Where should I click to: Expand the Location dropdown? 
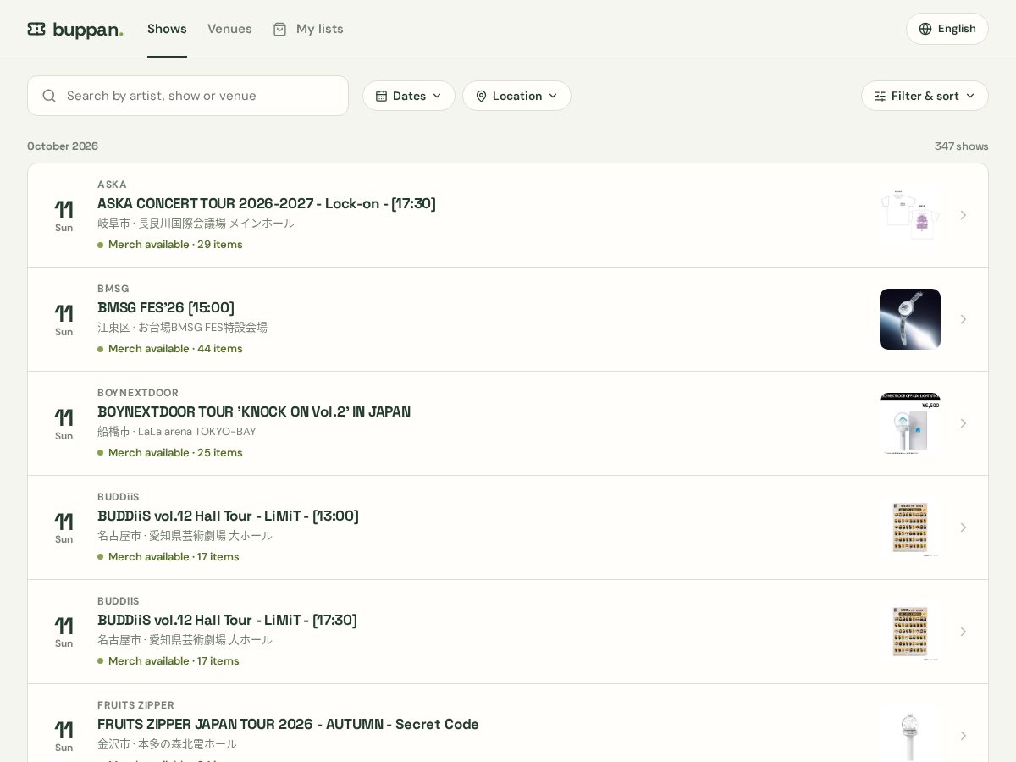[x=516, y=96]
